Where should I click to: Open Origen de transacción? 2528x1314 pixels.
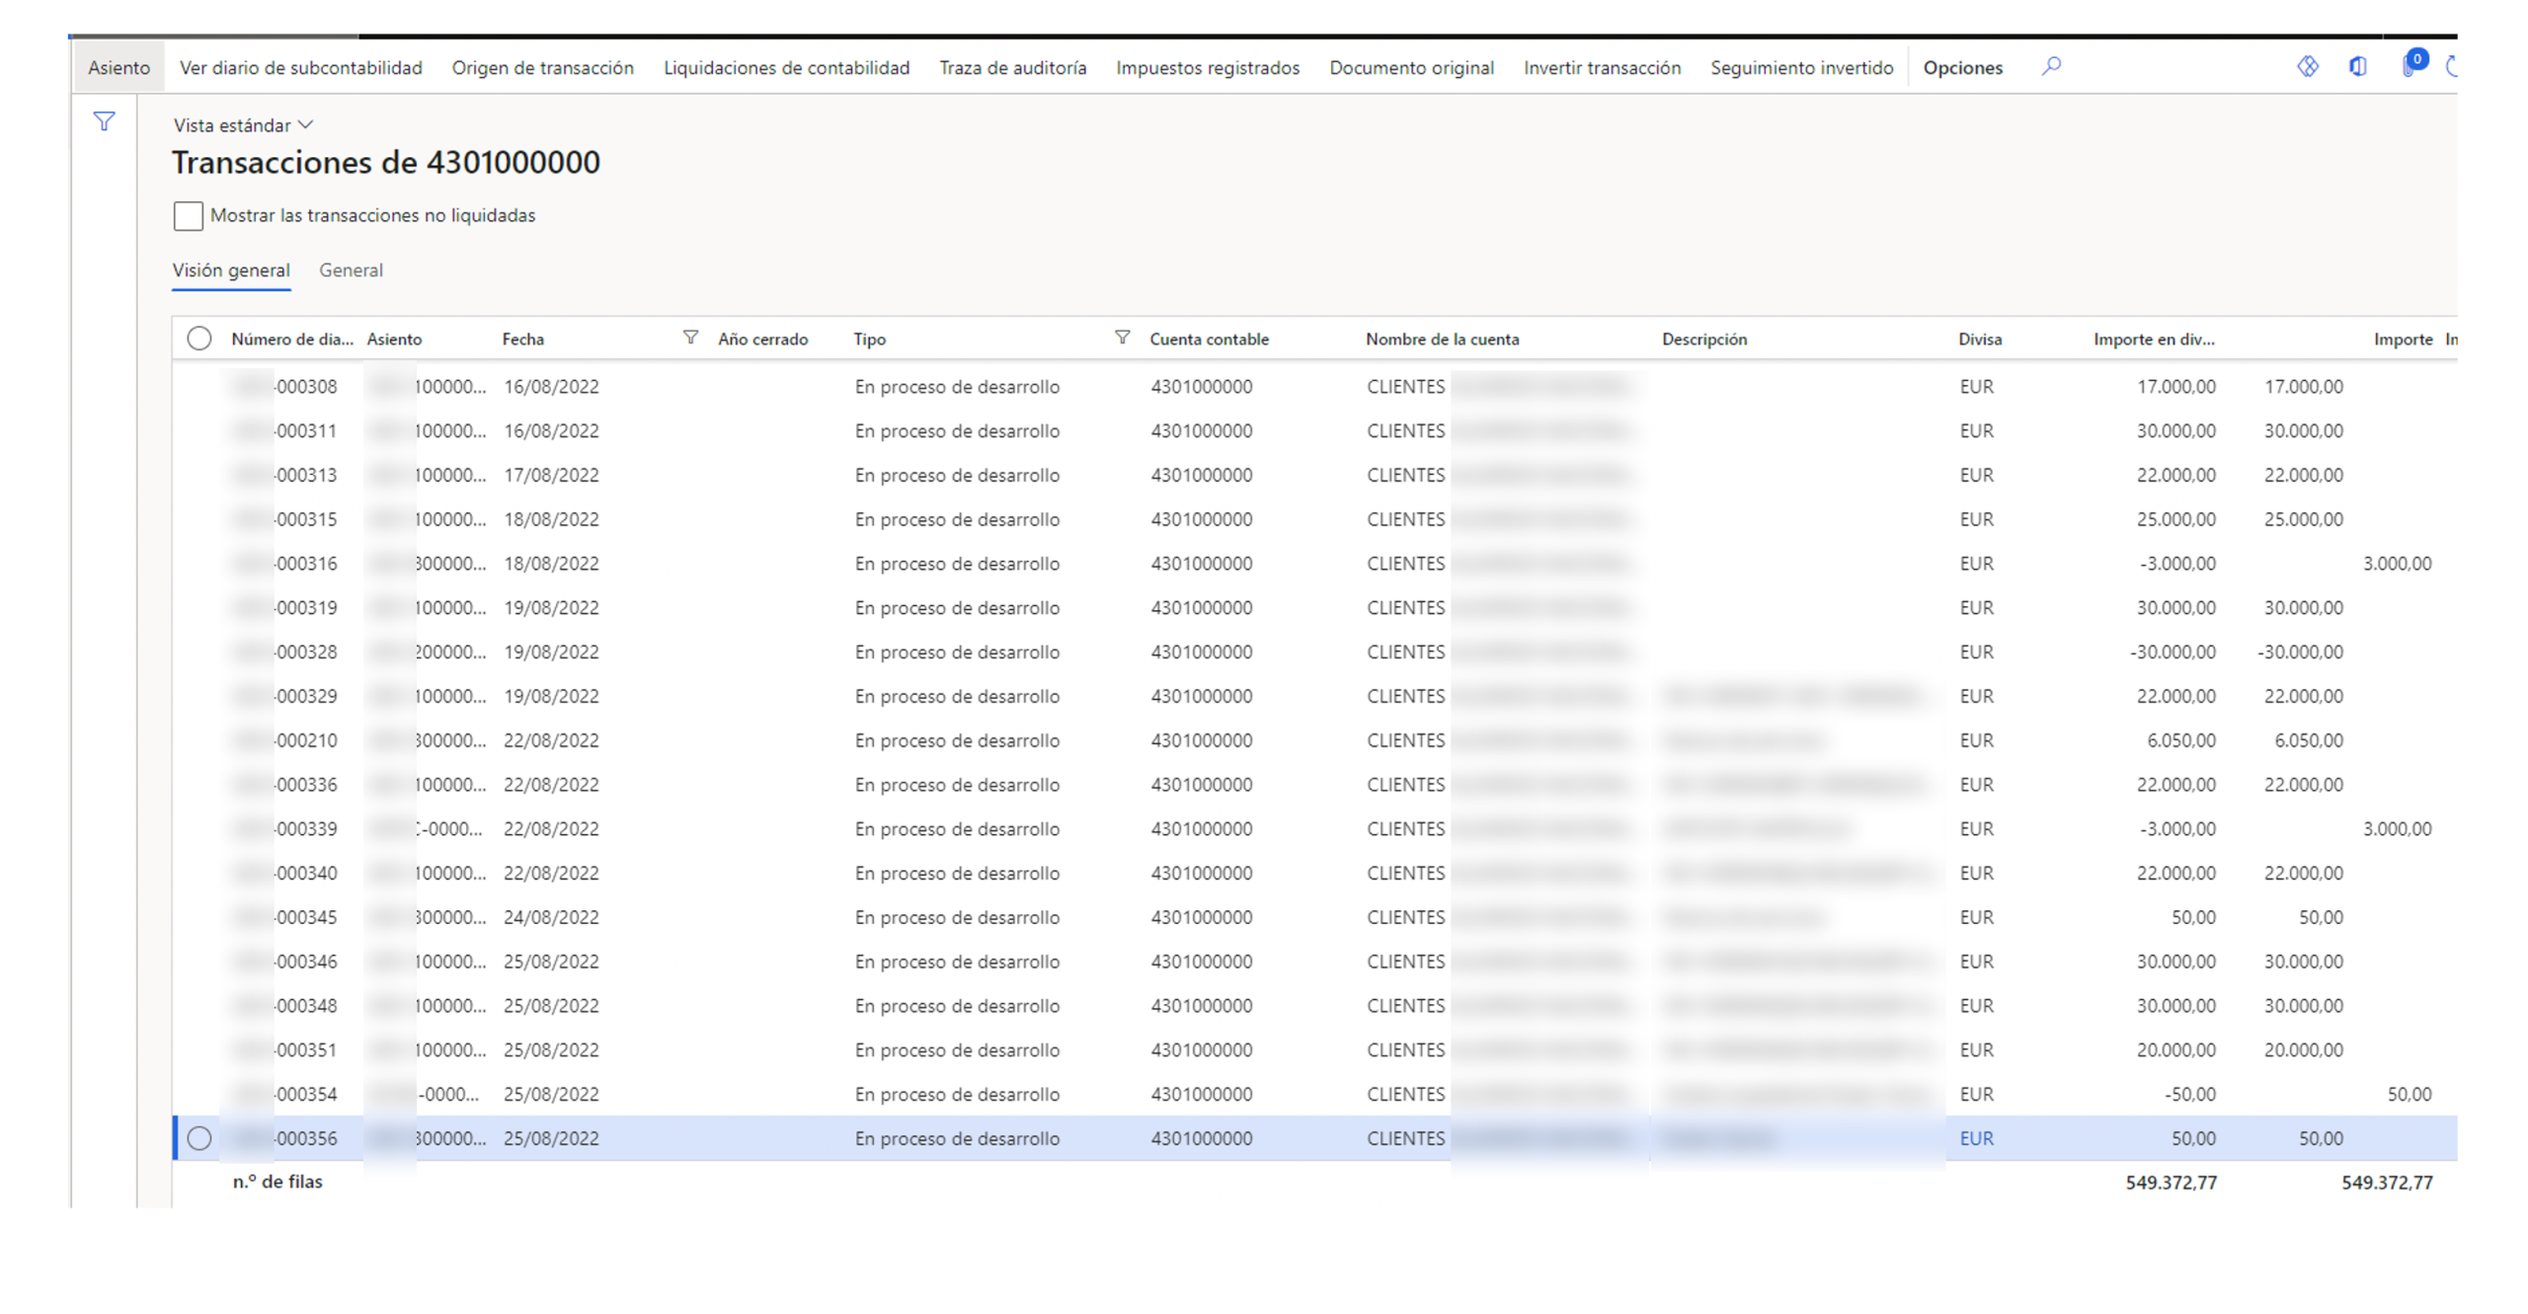(x=542, y=67)
